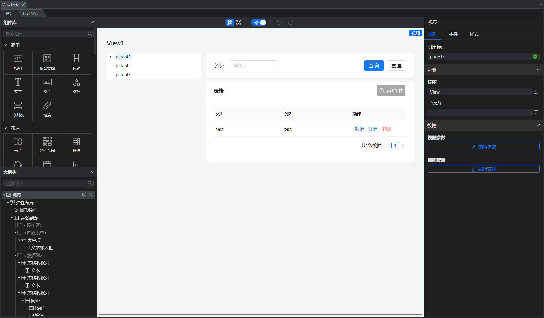Click the 搜索组件 search field
The width and height of the screenshot is (544, 318).
tap(45, 34)
